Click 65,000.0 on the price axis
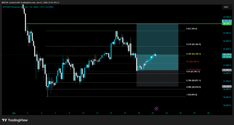This screenshot has width=234, height=125. (x=227, y=49)
